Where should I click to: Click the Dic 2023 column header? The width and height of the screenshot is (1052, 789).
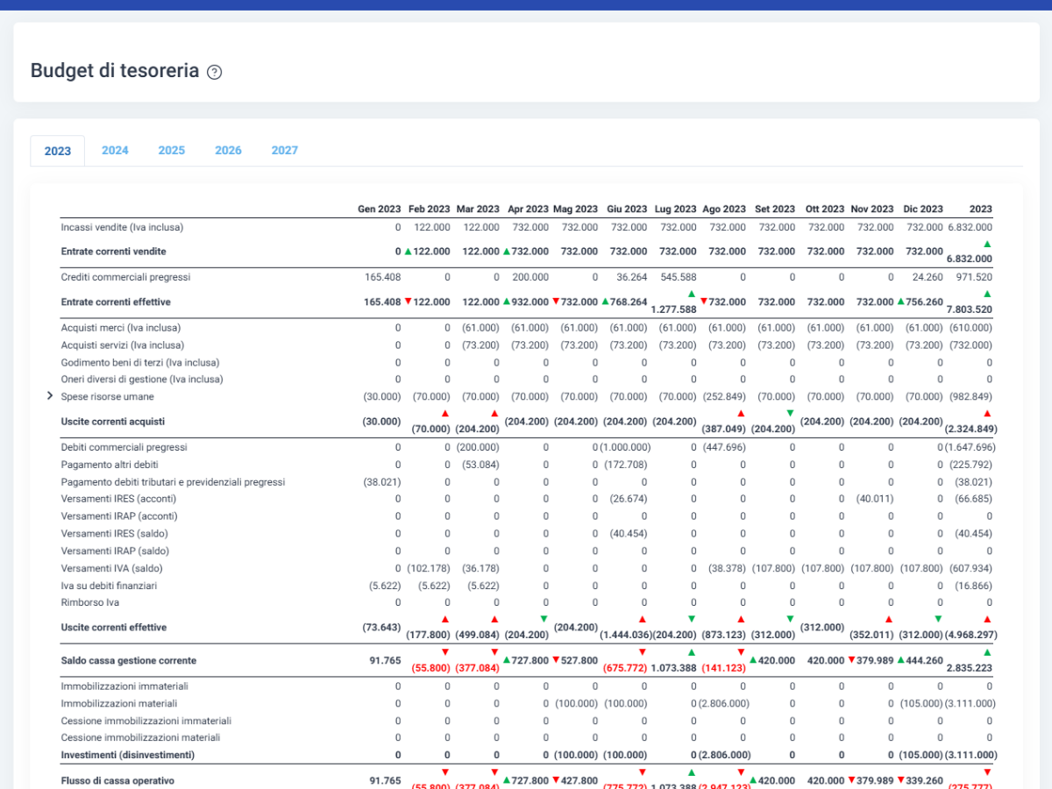[923, 210]
